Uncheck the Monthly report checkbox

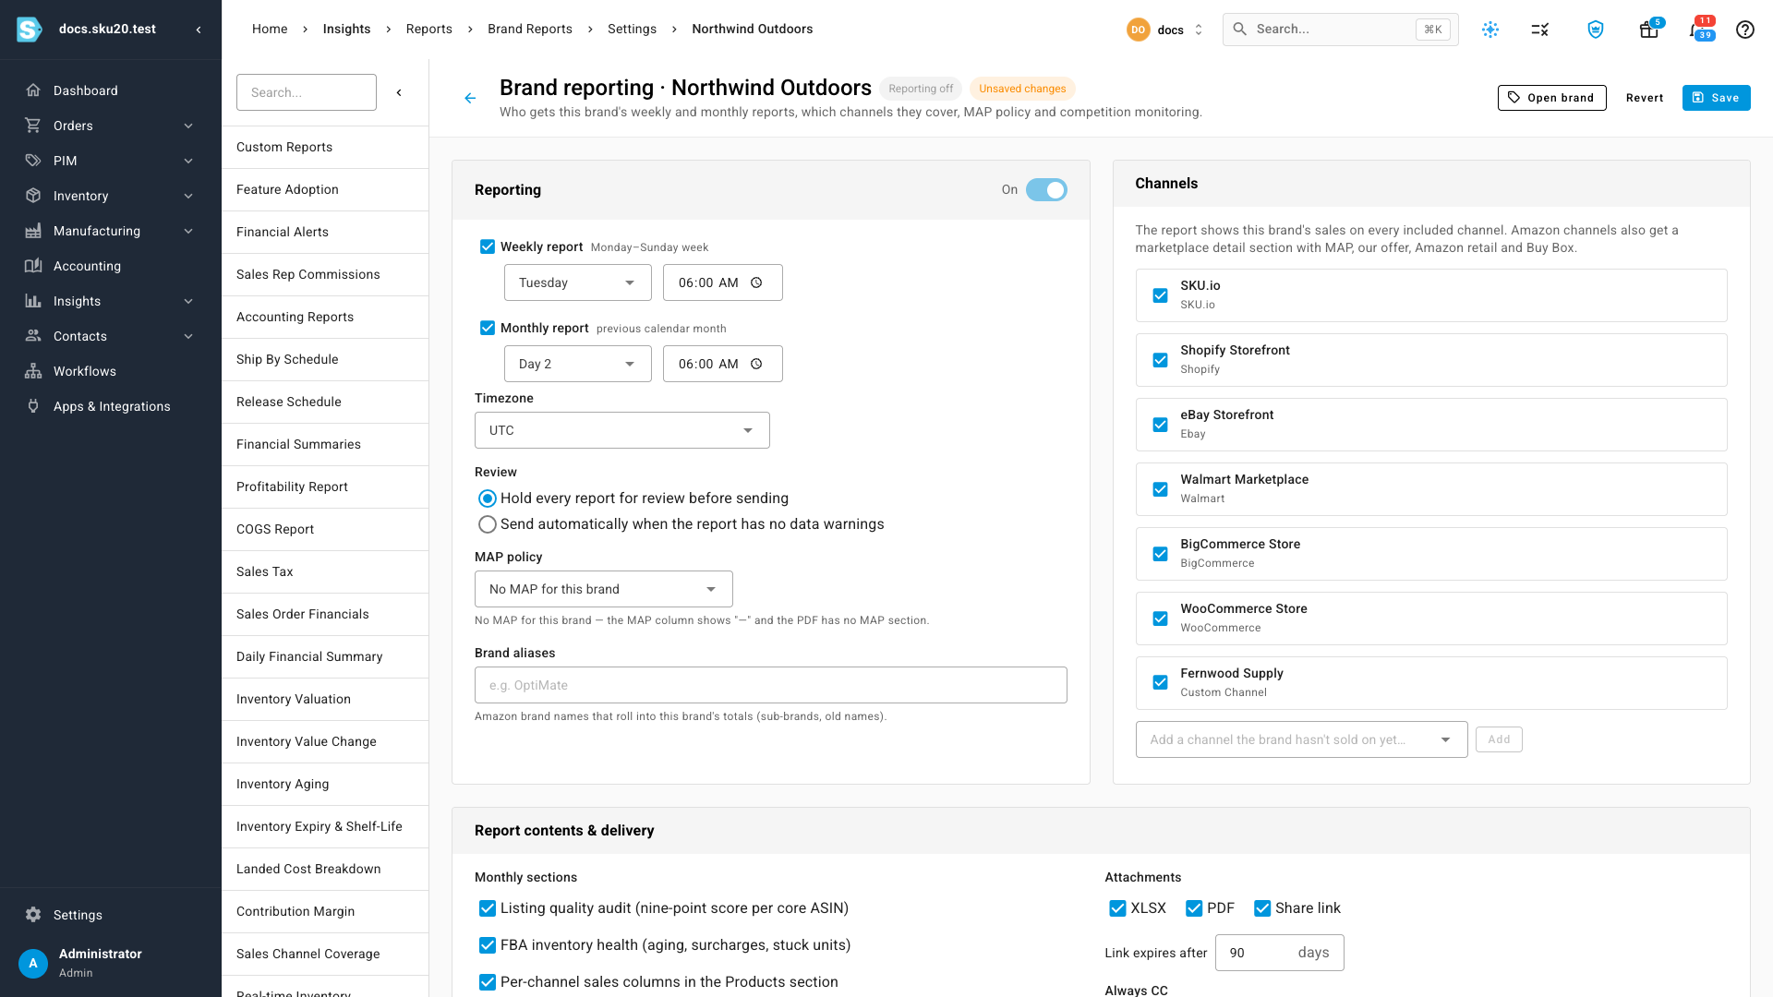coord(488,328)
